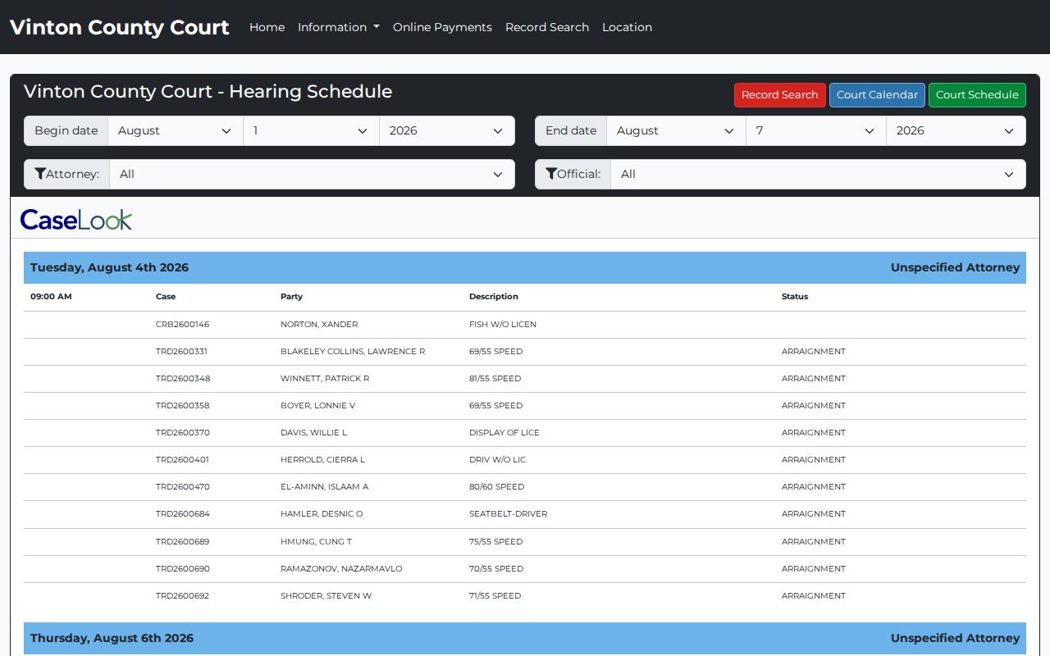Click the red Record Search button

coord(779,95)
